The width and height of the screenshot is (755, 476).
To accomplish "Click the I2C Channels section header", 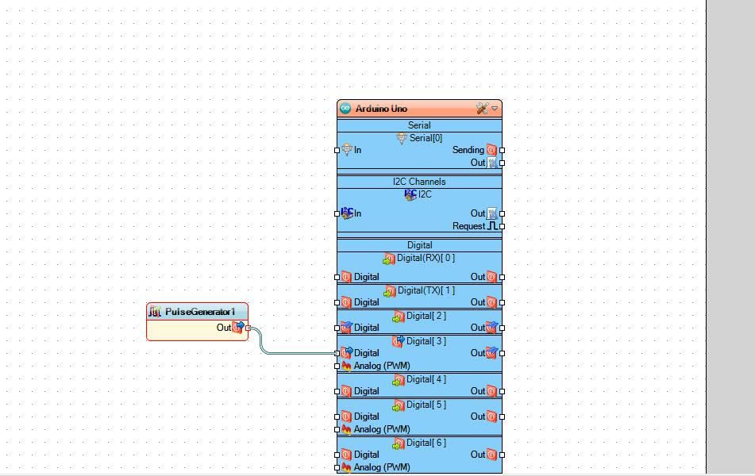I will 419,182.
